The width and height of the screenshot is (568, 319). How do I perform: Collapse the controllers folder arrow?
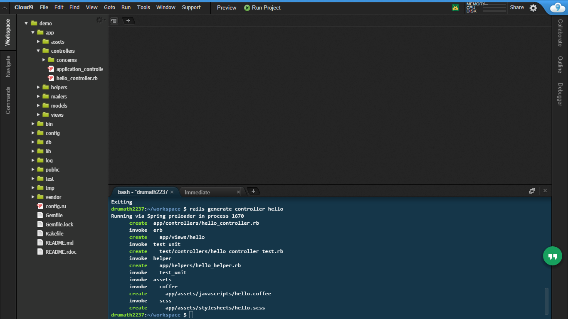click(x=38, y=51)
